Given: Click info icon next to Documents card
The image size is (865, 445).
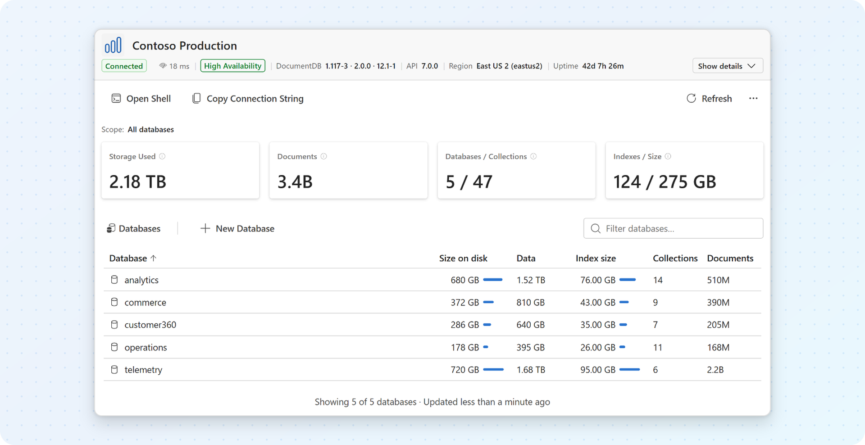Looking at the screenshot, I should tap(323, 156).
